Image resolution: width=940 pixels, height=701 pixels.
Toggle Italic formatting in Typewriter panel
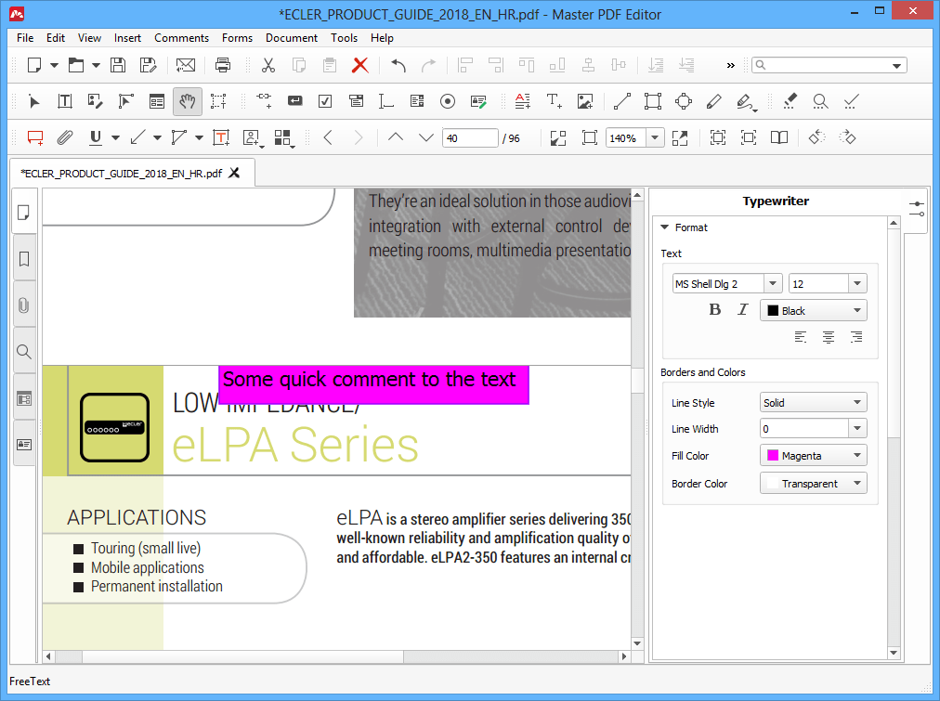(x=743, y=310)
